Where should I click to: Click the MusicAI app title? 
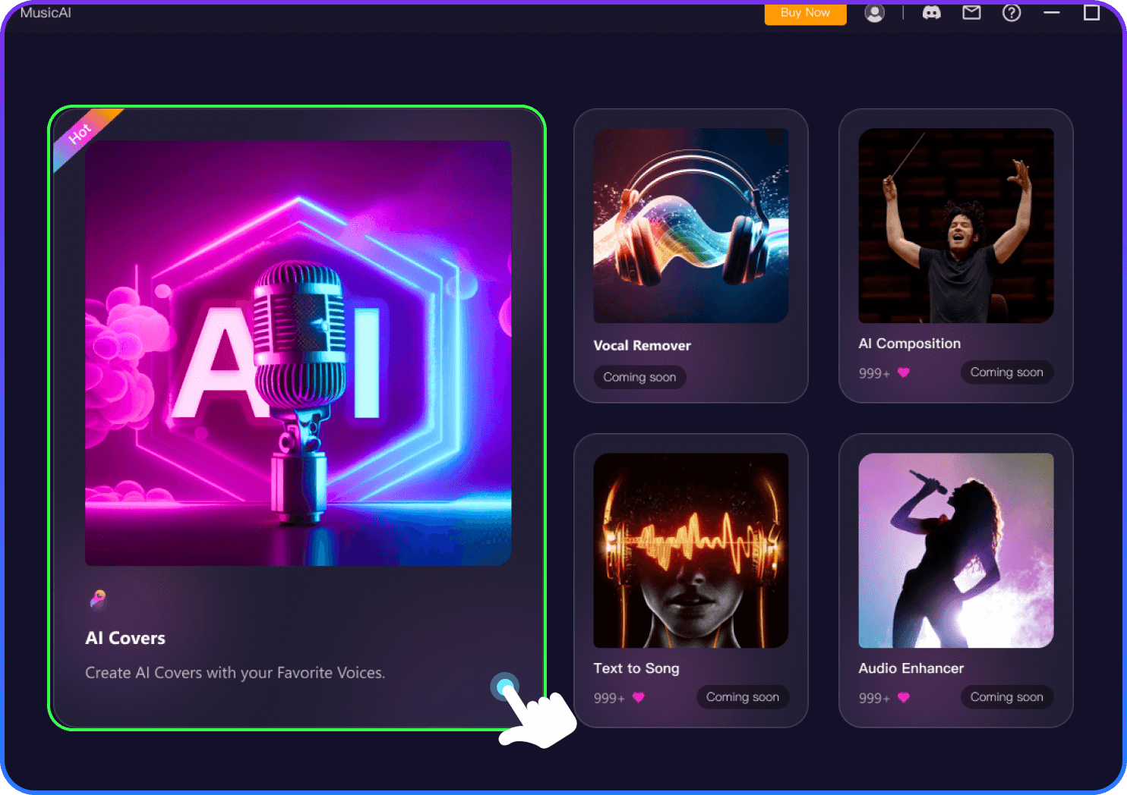pos(46,12)
